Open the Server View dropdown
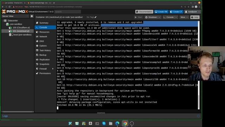The height and width of the screenshot is (127, 225). point(15,16)
